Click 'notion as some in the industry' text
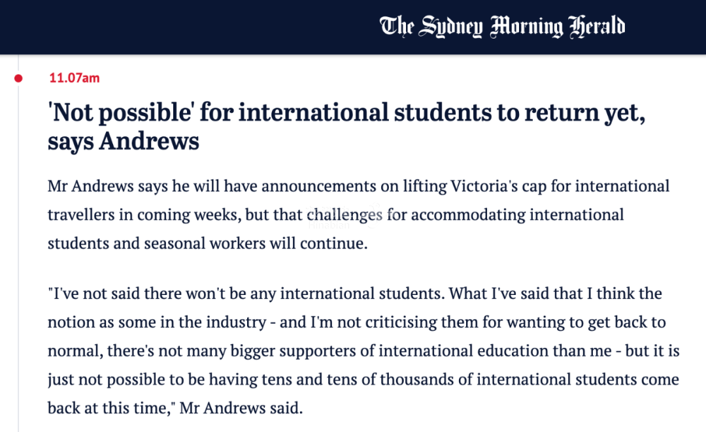706x432 pixels. pyautogui.click(x=157, y=322)
